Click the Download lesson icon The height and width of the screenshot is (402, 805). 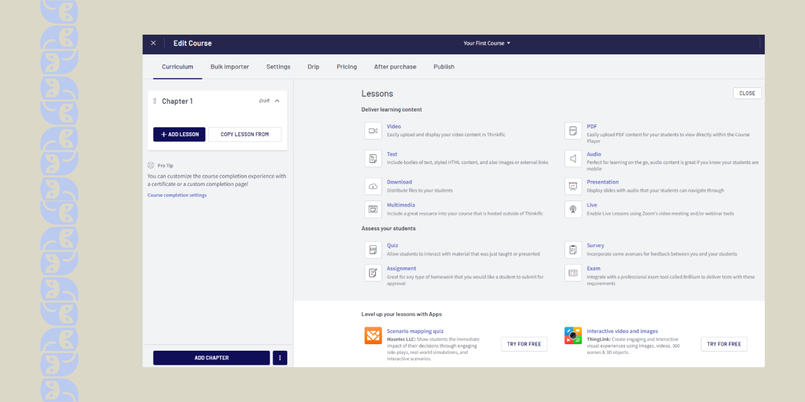(x=373, y=186)
